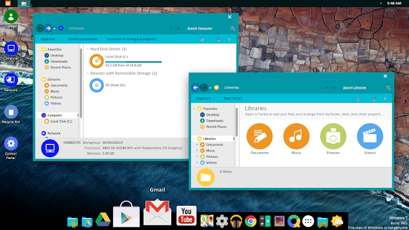Open the view options dropdown in Computer window
Image resolution: width=409 pixels, height=230 pixels.
pyautogui.click(x=208, y=39)
